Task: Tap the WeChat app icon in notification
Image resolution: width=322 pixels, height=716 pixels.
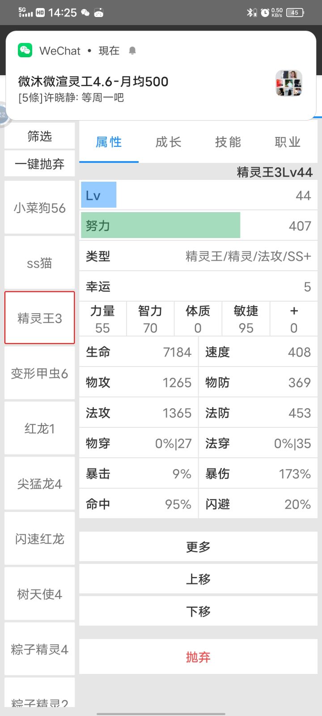Action: coord(25,51)
